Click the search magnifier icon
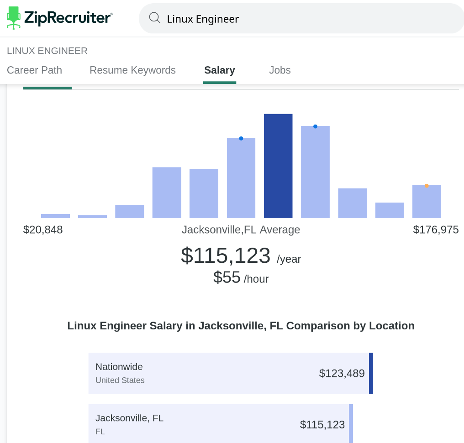This screenshot has height=443, width=464. (x=155, y=18)
